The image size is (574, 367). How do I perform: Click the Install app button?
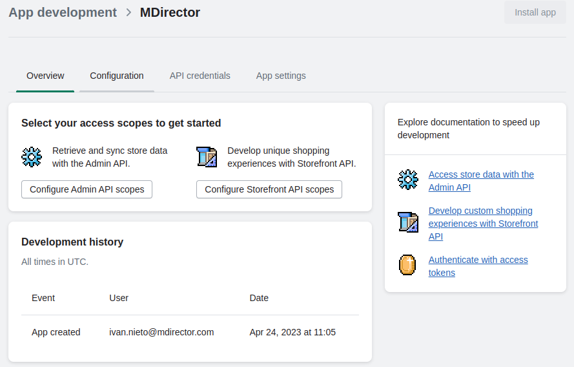coord(535,12)
